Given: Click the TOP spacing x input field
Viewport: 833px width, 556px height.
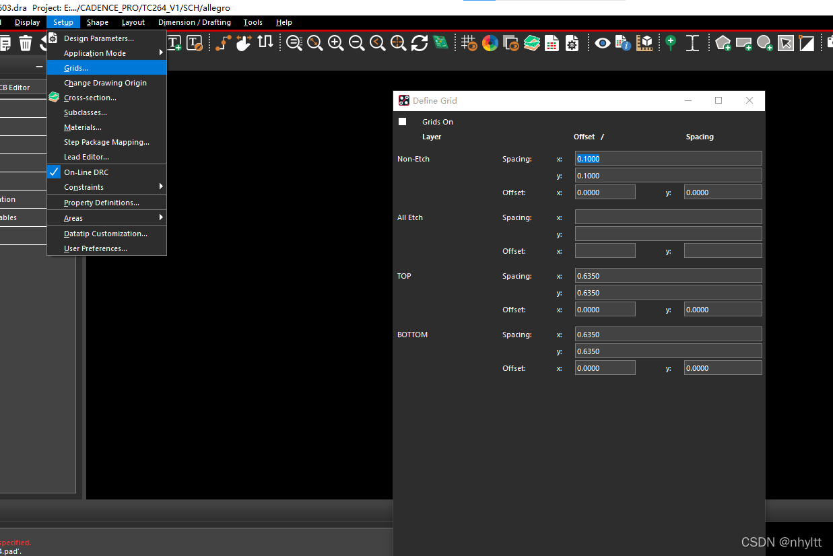Looking at the screenshot, I should coord(668,276).
